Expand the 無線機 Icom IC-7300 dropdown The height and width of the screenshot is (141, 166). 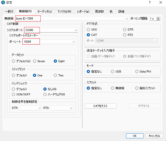coord(127,19)
